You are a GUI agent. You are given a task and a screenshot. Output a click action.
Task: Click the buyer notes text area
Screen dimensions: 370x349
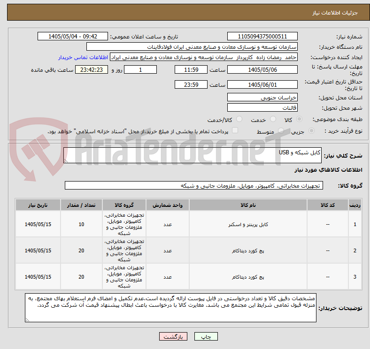[x=170, y=308]
